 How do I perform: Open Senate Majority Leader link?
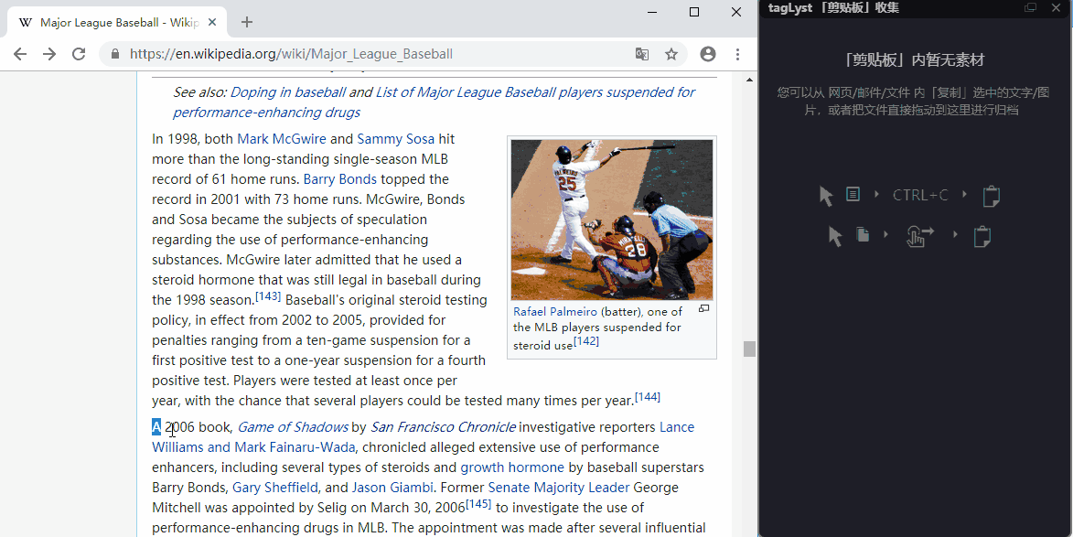click(x=558, y=488)
